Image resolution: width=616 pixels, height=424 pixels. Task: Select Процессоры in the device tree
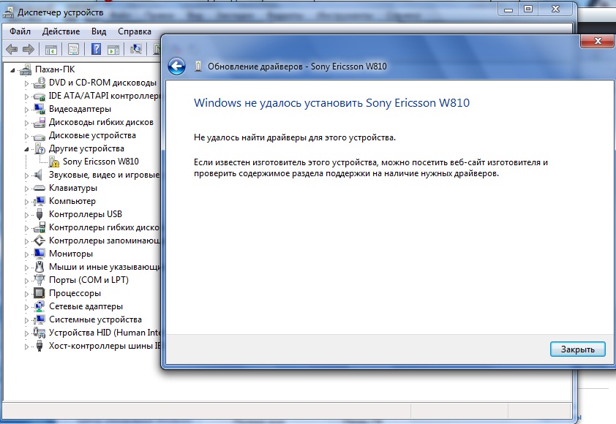pos(75,293)
